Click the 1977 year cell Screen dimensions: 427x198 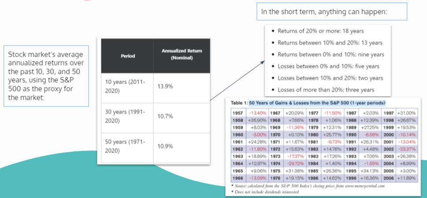pos(313,113)
